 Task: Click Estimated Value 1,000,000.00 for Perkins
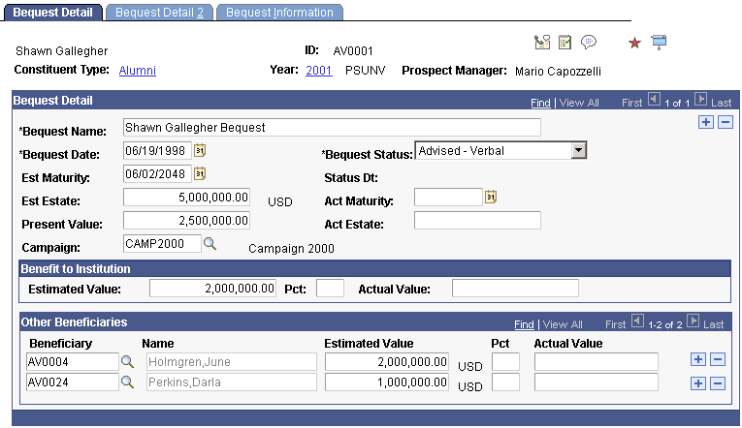[387, 382]
